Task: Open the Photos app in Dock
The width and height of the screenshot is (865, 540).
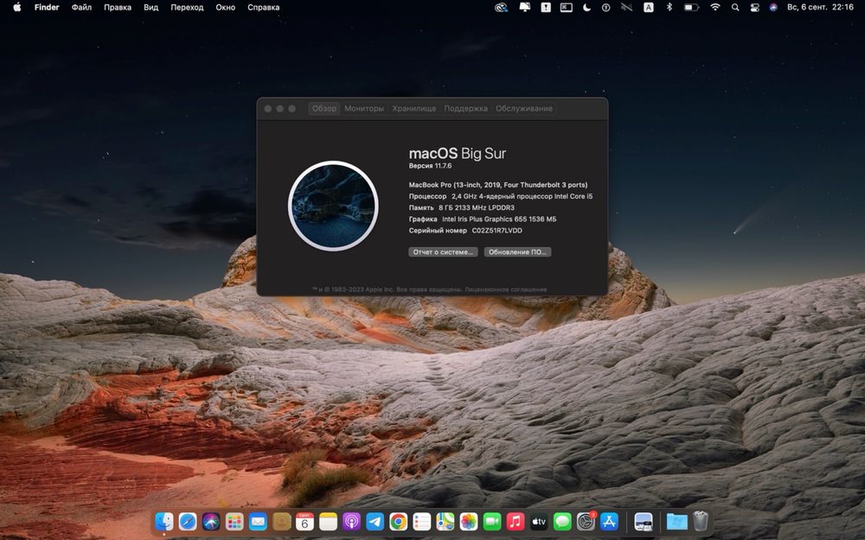Action: click(469, 521)
